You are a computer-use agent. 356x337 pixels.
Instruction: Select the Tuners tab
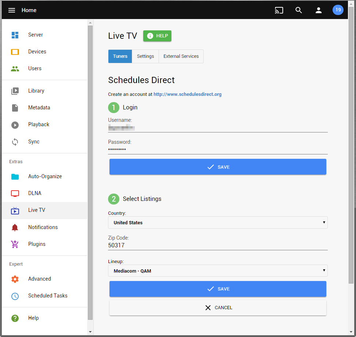tap(120, 56)
